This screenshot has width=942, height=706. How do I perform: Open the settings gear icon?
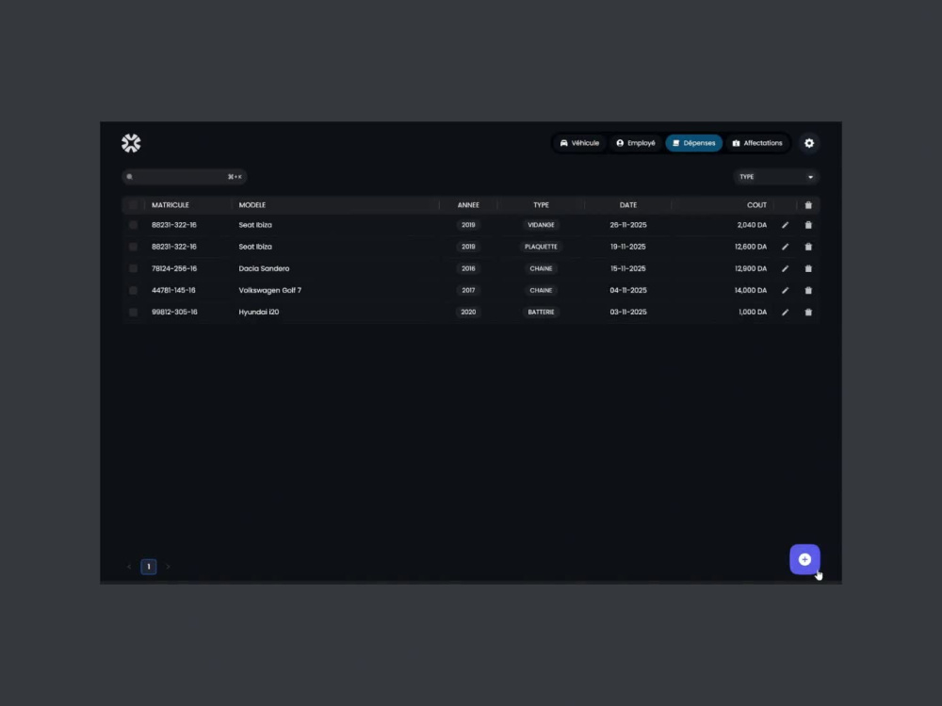(809, 142)
